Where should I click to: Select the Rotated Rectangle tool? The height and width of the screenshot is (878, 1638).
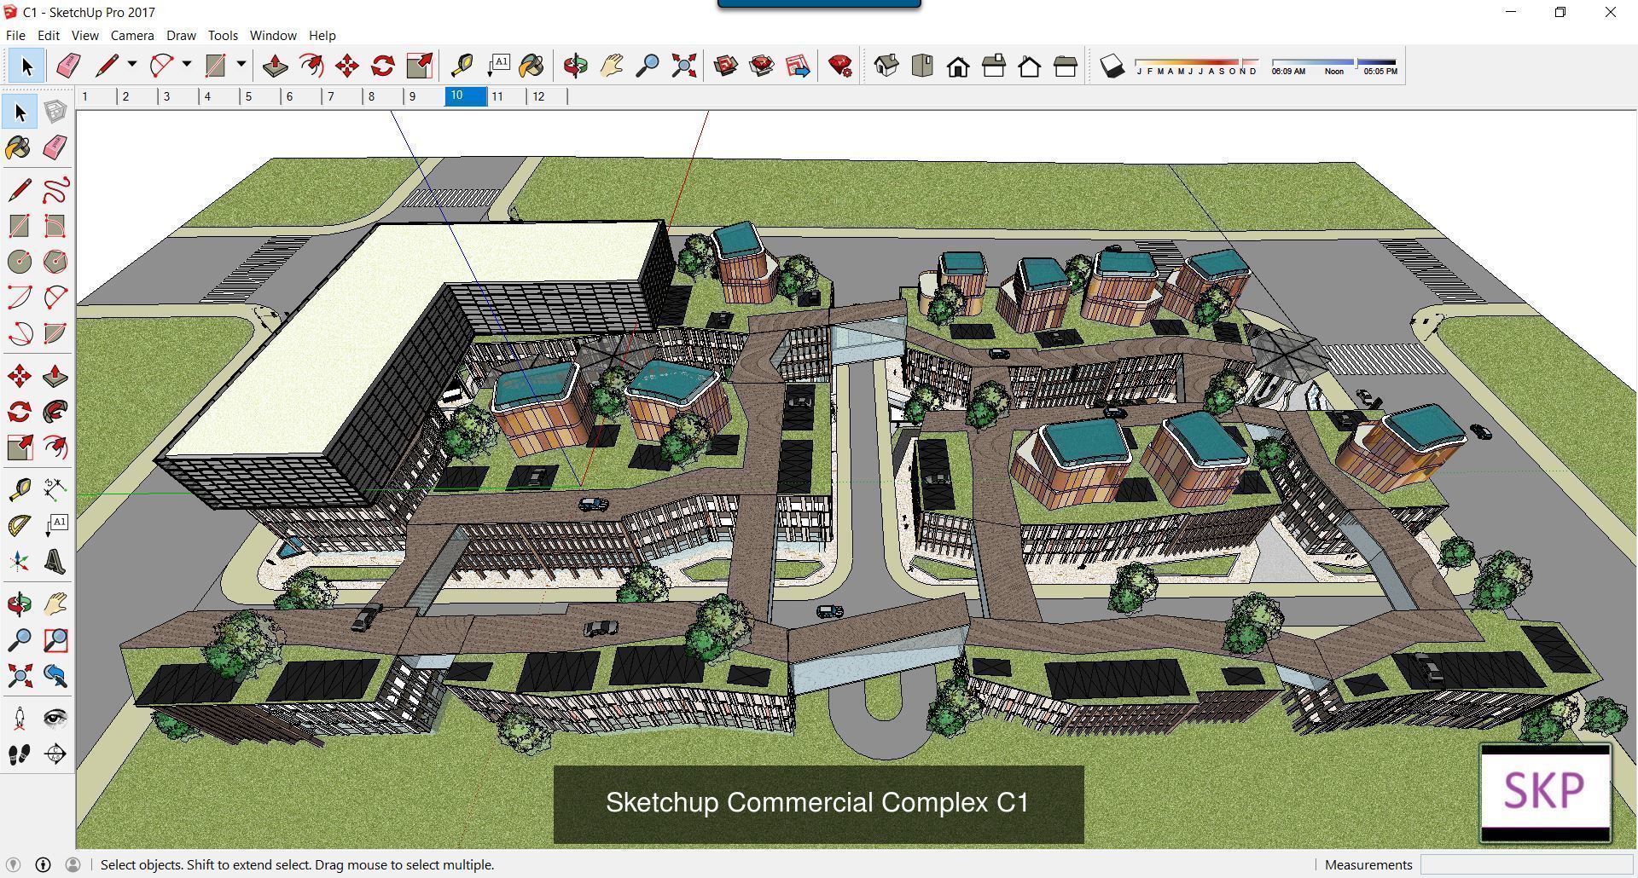point(55,226)
